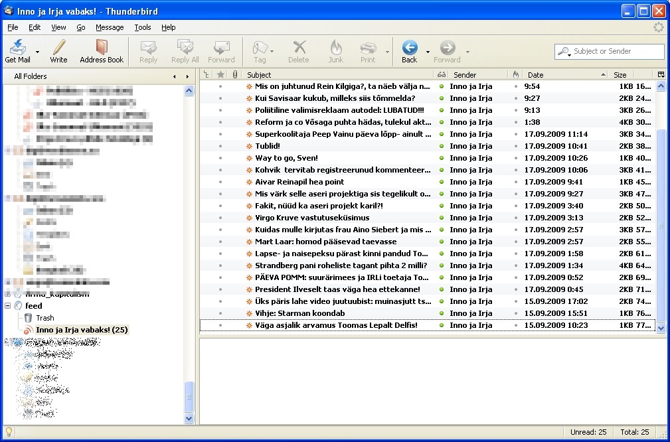Mark message as Junk via flame icon
670x442 pixels.
point(336,47)
